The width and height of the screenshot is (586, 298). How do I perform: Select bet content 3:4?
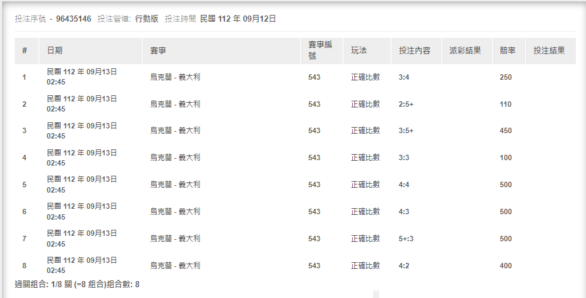pos(404,77)
